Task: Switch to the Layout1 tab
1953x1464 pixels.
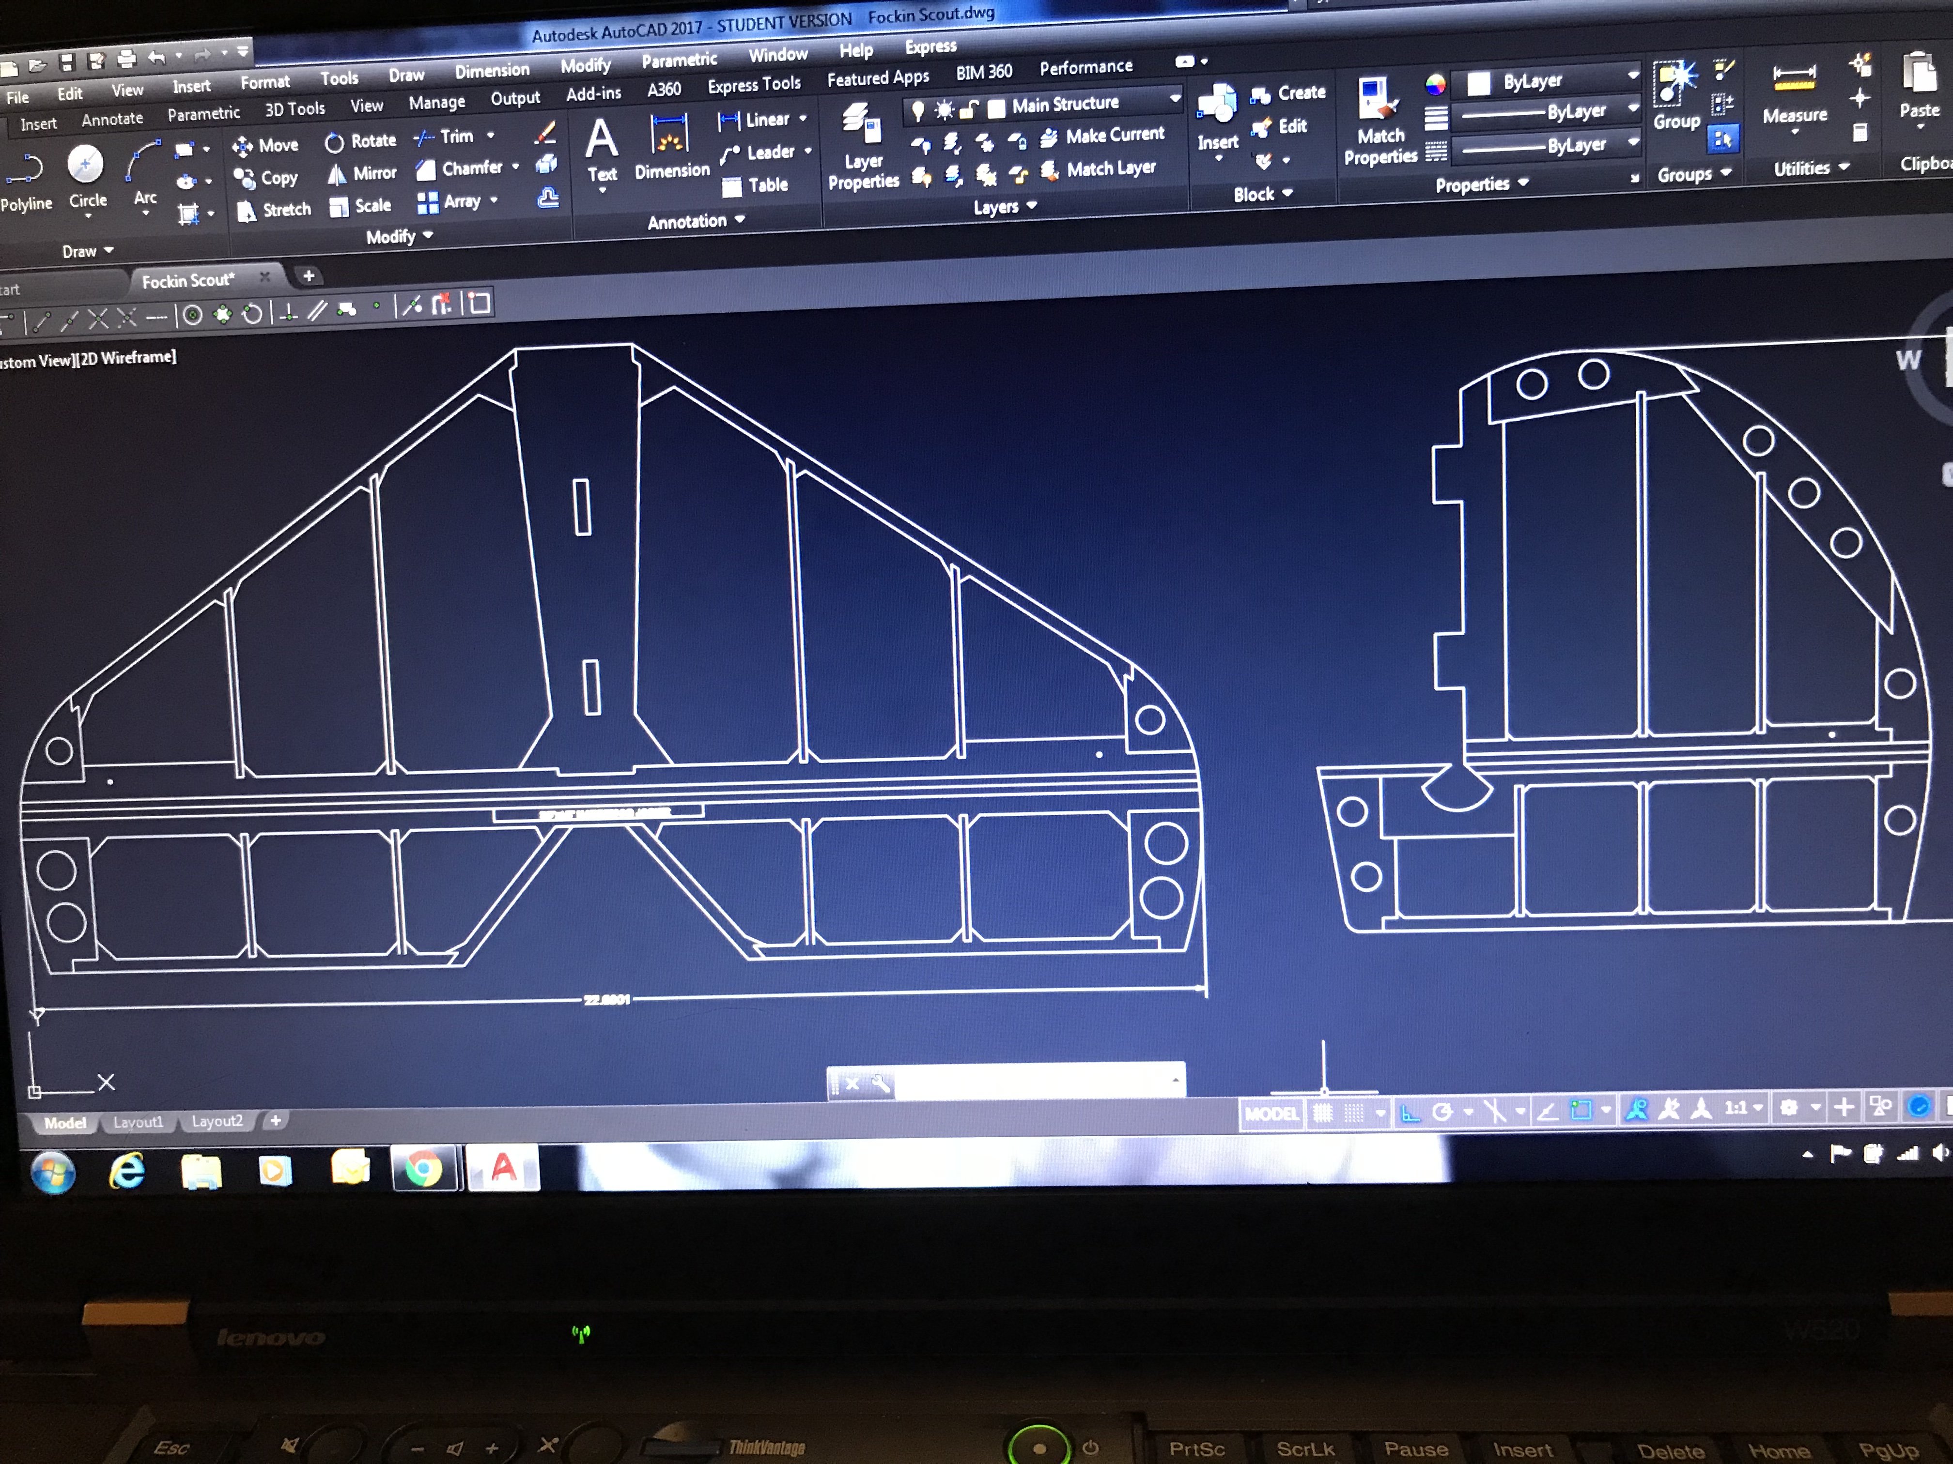Action: pyautogui.click(x=138, y=1122)
